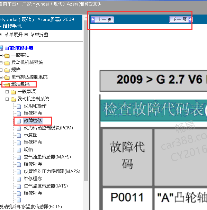Select the 废气排放控制系统 folder label
Screen dimensions: 207x210
pyautogui.click(x=29, y=77)
